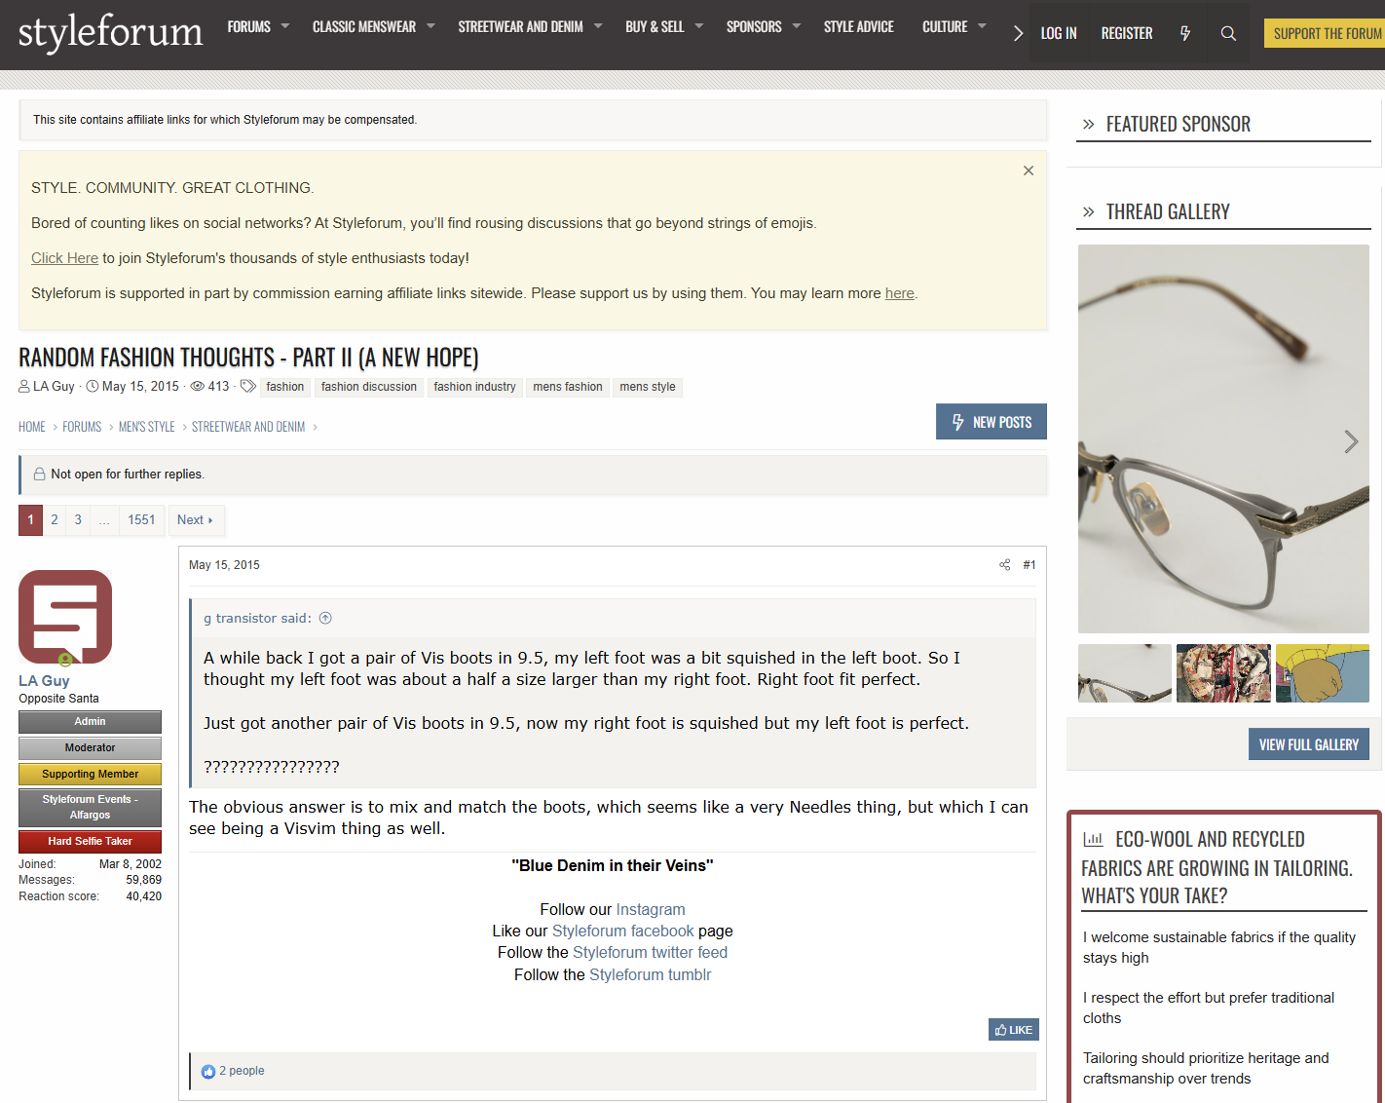Expand Streetwear and Denim dropdown arrow
This screenshot has height=1103, width=1385.
click(x=598, y=26)
